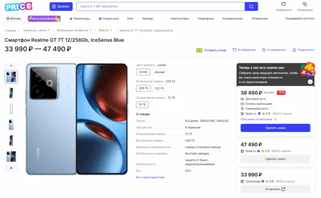Select 512 Гб storage option

click(x=160, y=88)
